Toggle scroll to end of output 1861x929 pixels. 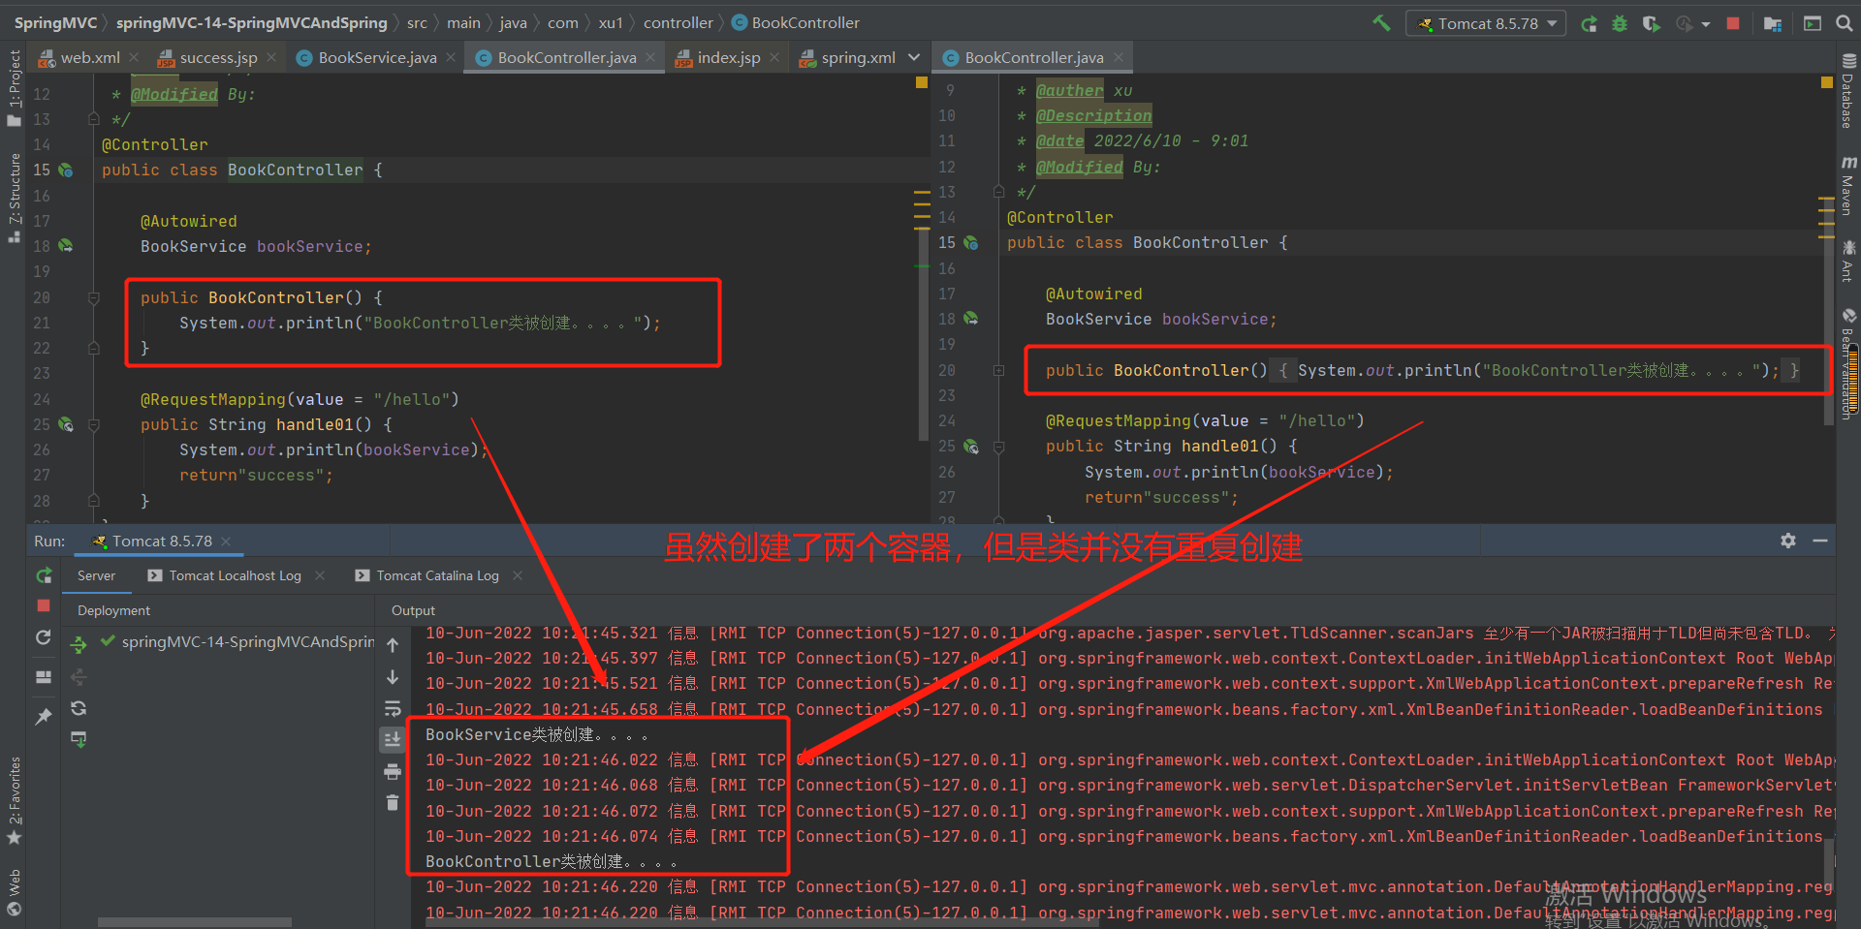(x=393, y=740)
